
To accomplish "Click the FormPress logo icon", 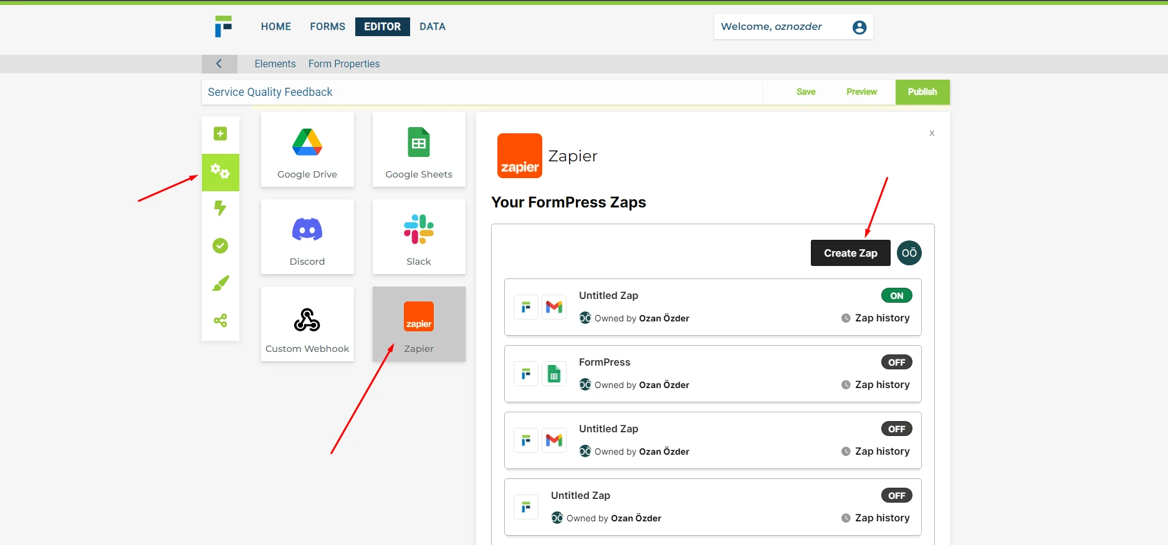I will [223, 26].
